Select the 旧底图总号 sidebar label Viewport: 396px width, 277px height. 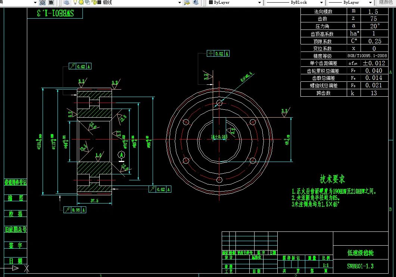(x=15, y=230)
